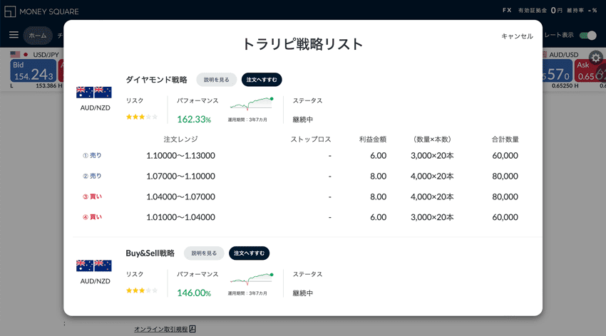Click 注文へすすむ for ダイヤモンド戦略
The width and height of the screenshot is (606, 336).
pos(262,80)
